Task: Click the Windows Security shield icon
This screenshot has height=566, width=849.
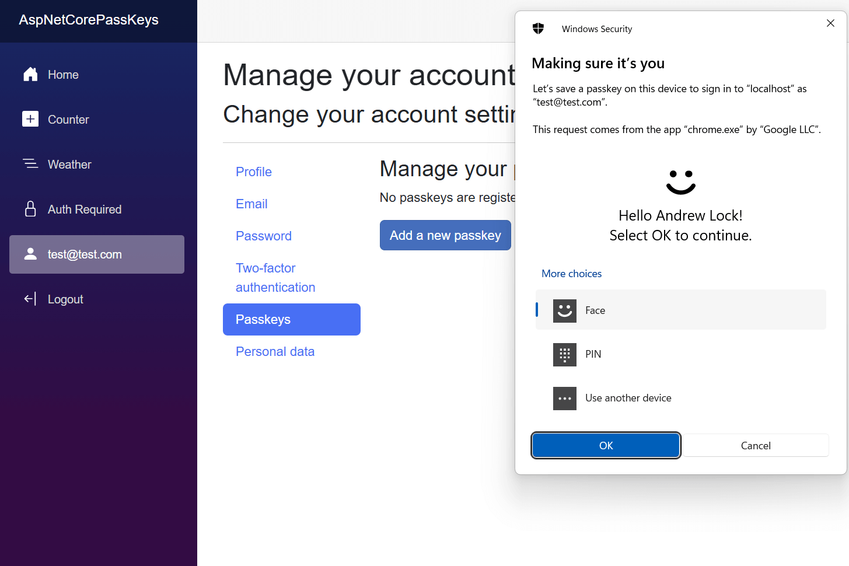Action: coord(538,29)
